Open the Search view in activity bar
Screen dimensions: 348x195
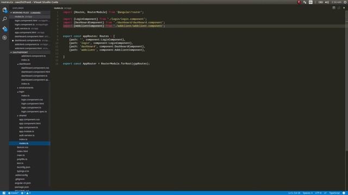4,19
